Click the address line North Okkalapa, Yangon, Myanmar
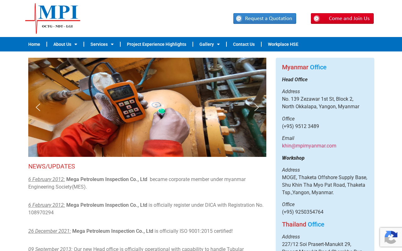 click(321, 107)
